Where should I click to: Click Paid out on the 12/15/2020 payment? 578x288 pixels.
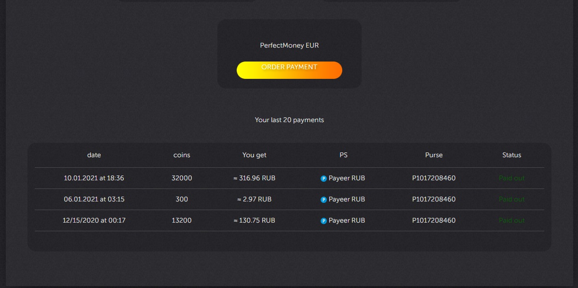511,220
